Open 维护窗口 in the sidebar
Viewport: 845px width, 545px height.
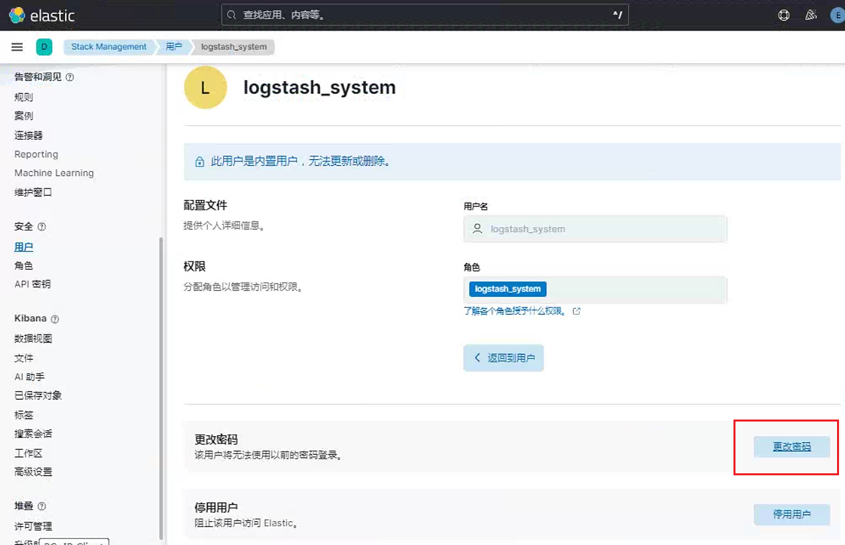coord(33,193)
